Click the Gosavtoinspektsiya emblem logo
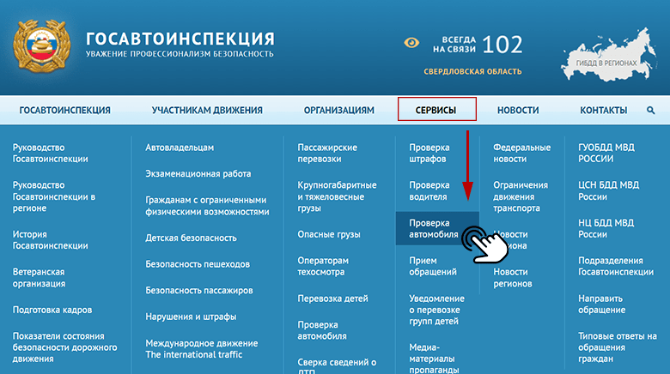 (41, 45)
